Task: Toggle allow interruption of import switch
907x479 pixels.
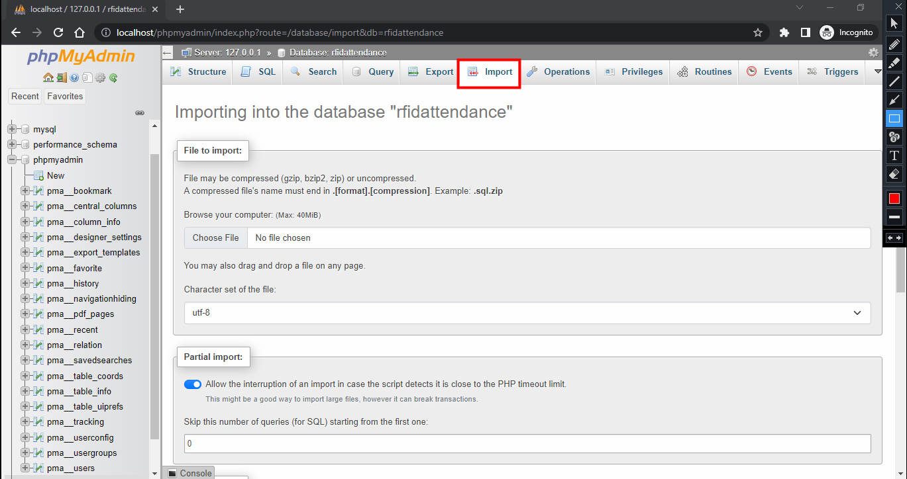Action: coord(193,384)
